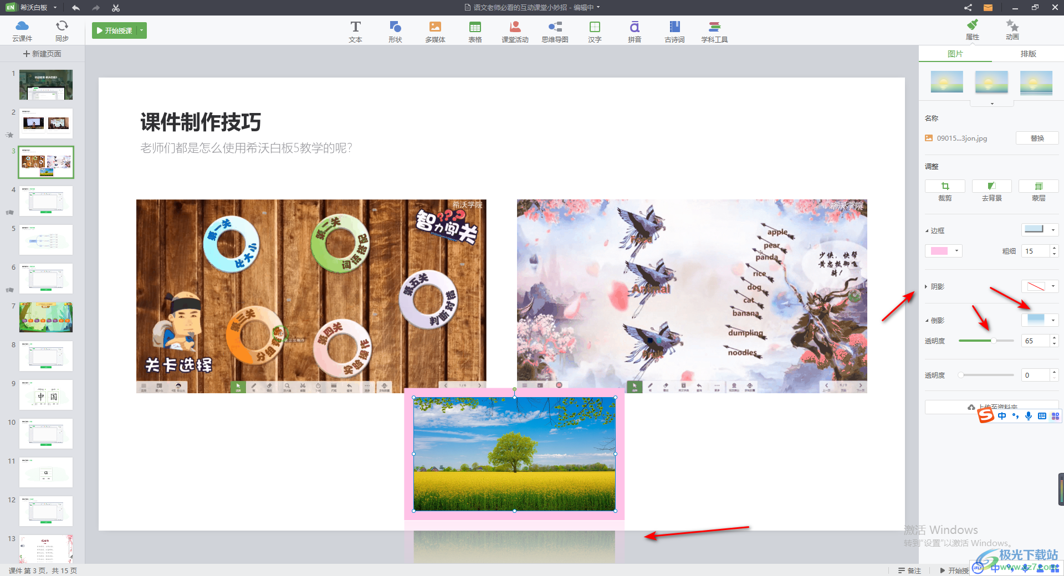Click the image opacity field showing 0

pyautogui.click(x=1036, y=375)
